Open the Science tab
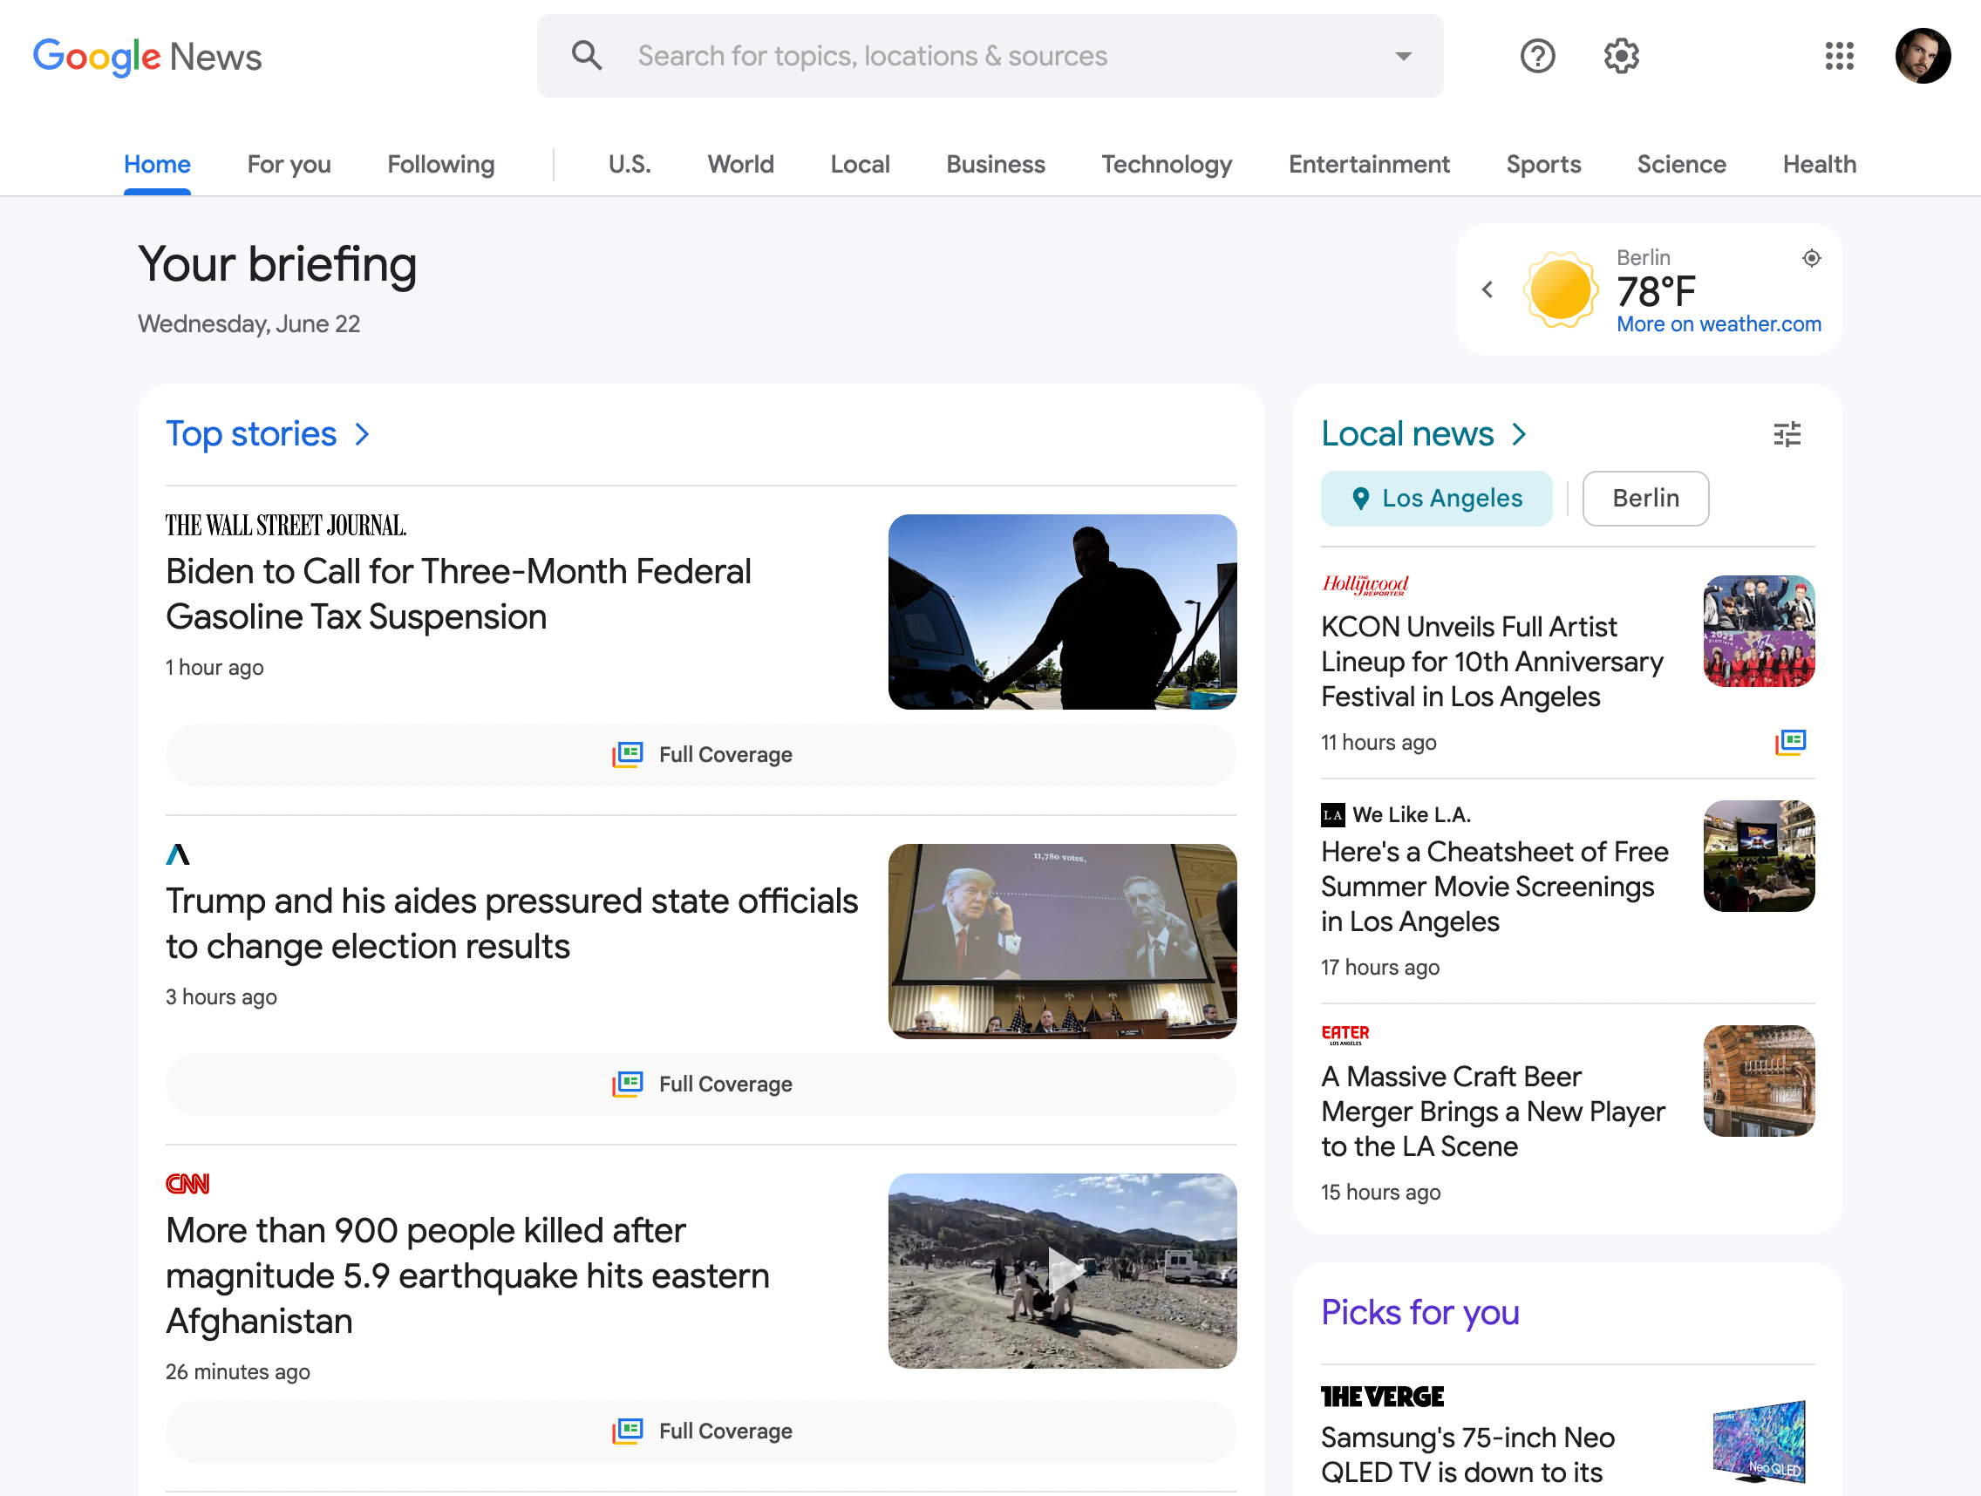This screenshot has height=1496, width=1981. [1681, 164]
